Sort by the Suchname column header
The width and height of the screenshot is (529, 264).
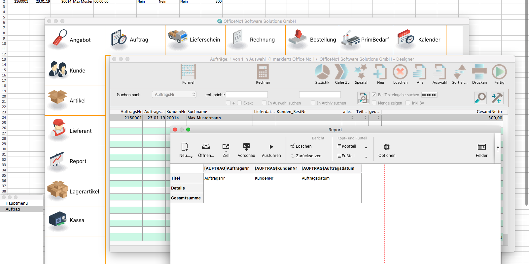(220, 112)
